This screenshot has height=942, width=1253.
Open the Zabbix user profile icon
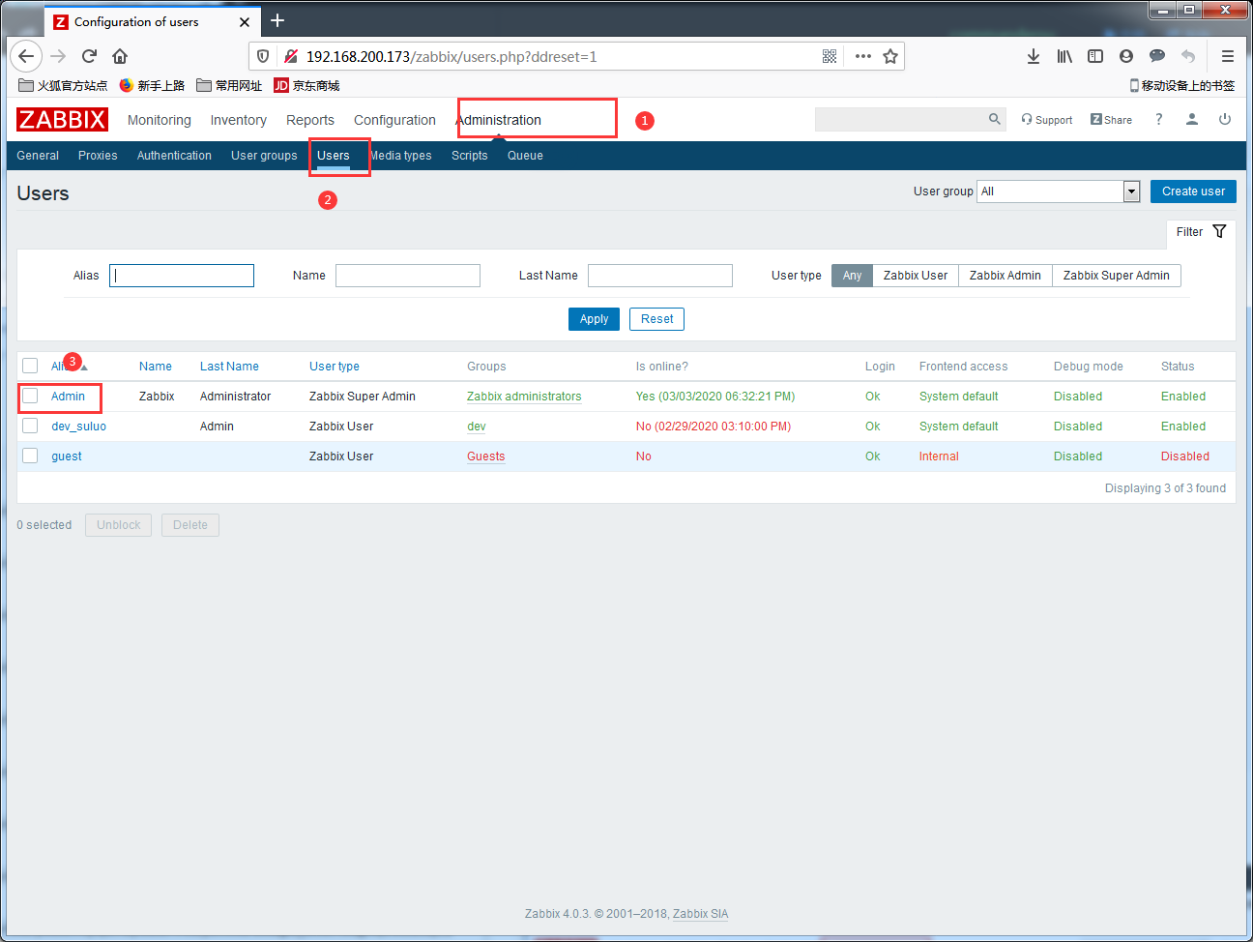(1192, 119)
